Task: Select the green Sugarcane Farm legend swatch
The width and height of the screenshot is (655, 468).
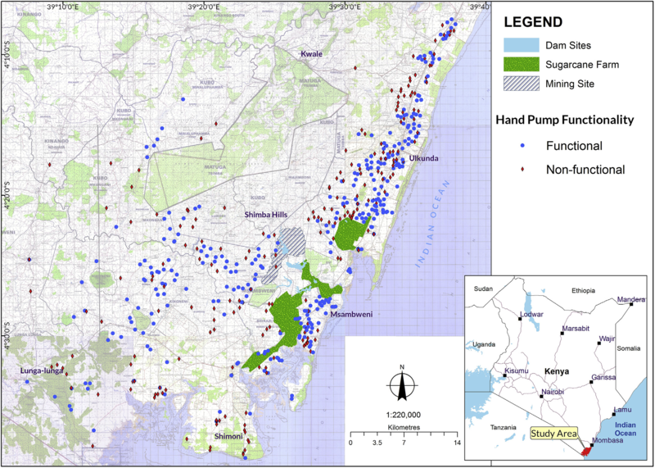Action: point(517,63)
